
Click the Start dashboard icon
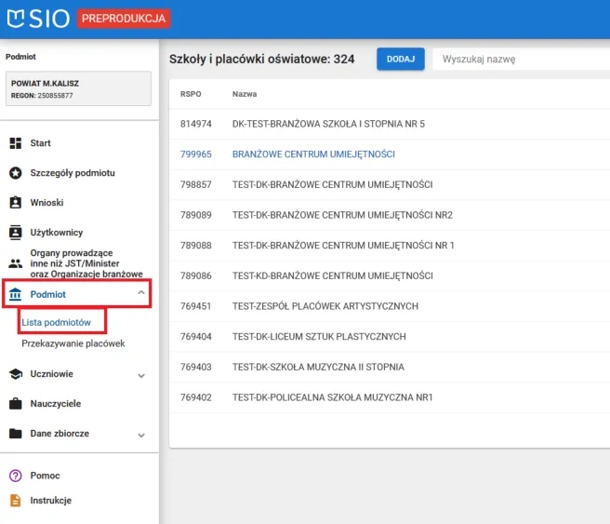pyautogui.click(x=15, y=143)
